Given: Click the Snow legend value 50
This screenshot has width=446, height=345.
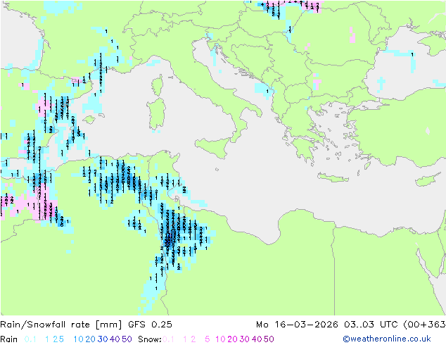Looking at the screenshot, I should 269,339.
